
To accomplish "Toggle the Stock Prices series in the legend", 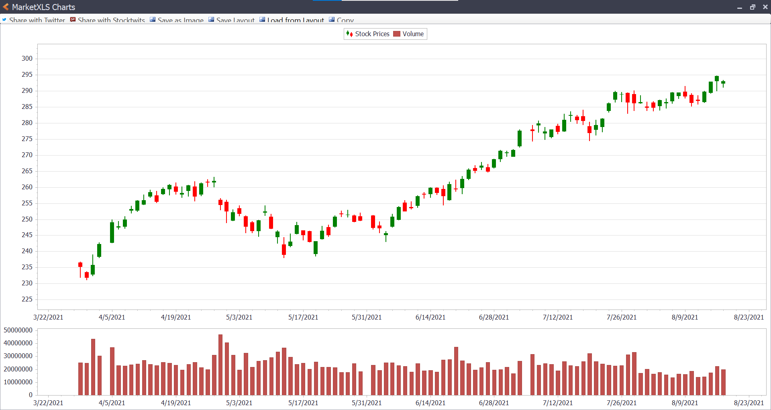I will pyautogui.click(x=373, y=34).
